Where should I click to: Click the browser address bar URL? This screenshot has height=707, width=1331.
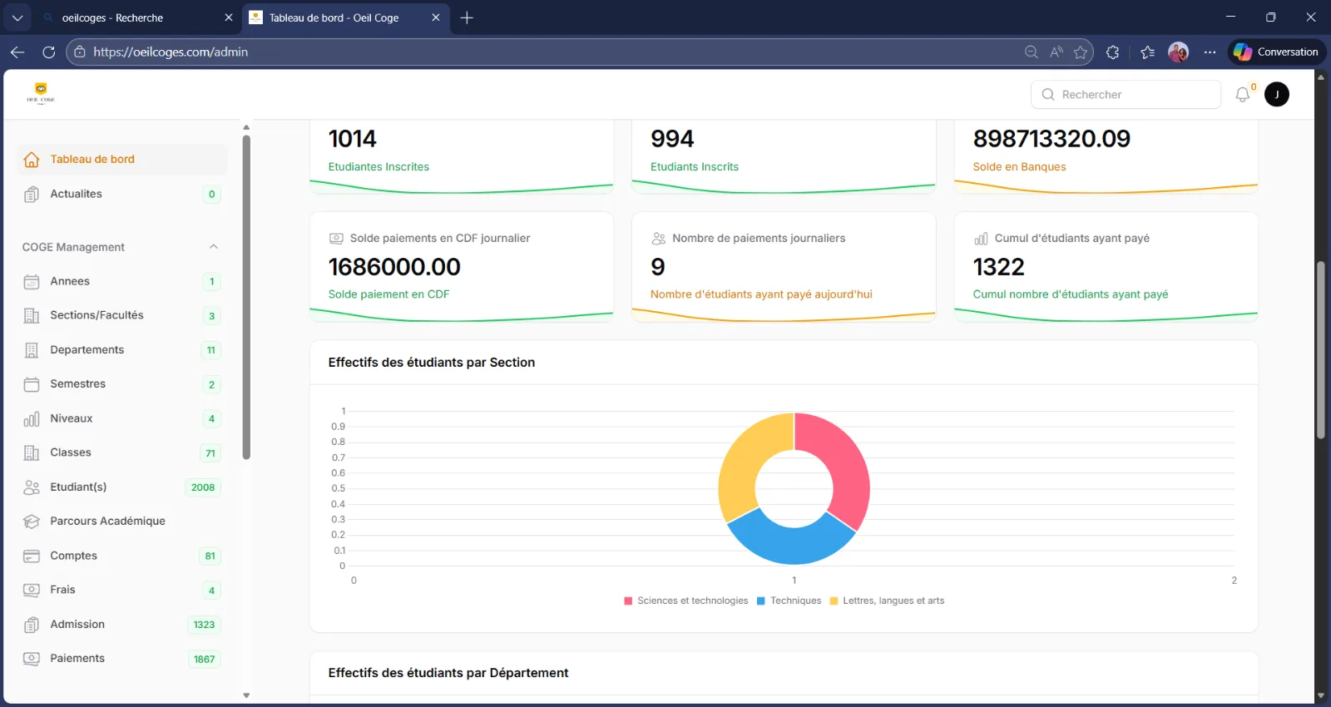pos(171,52)
